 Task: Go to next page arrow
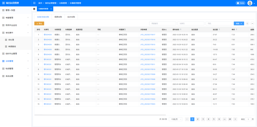[x=235, y=119]
